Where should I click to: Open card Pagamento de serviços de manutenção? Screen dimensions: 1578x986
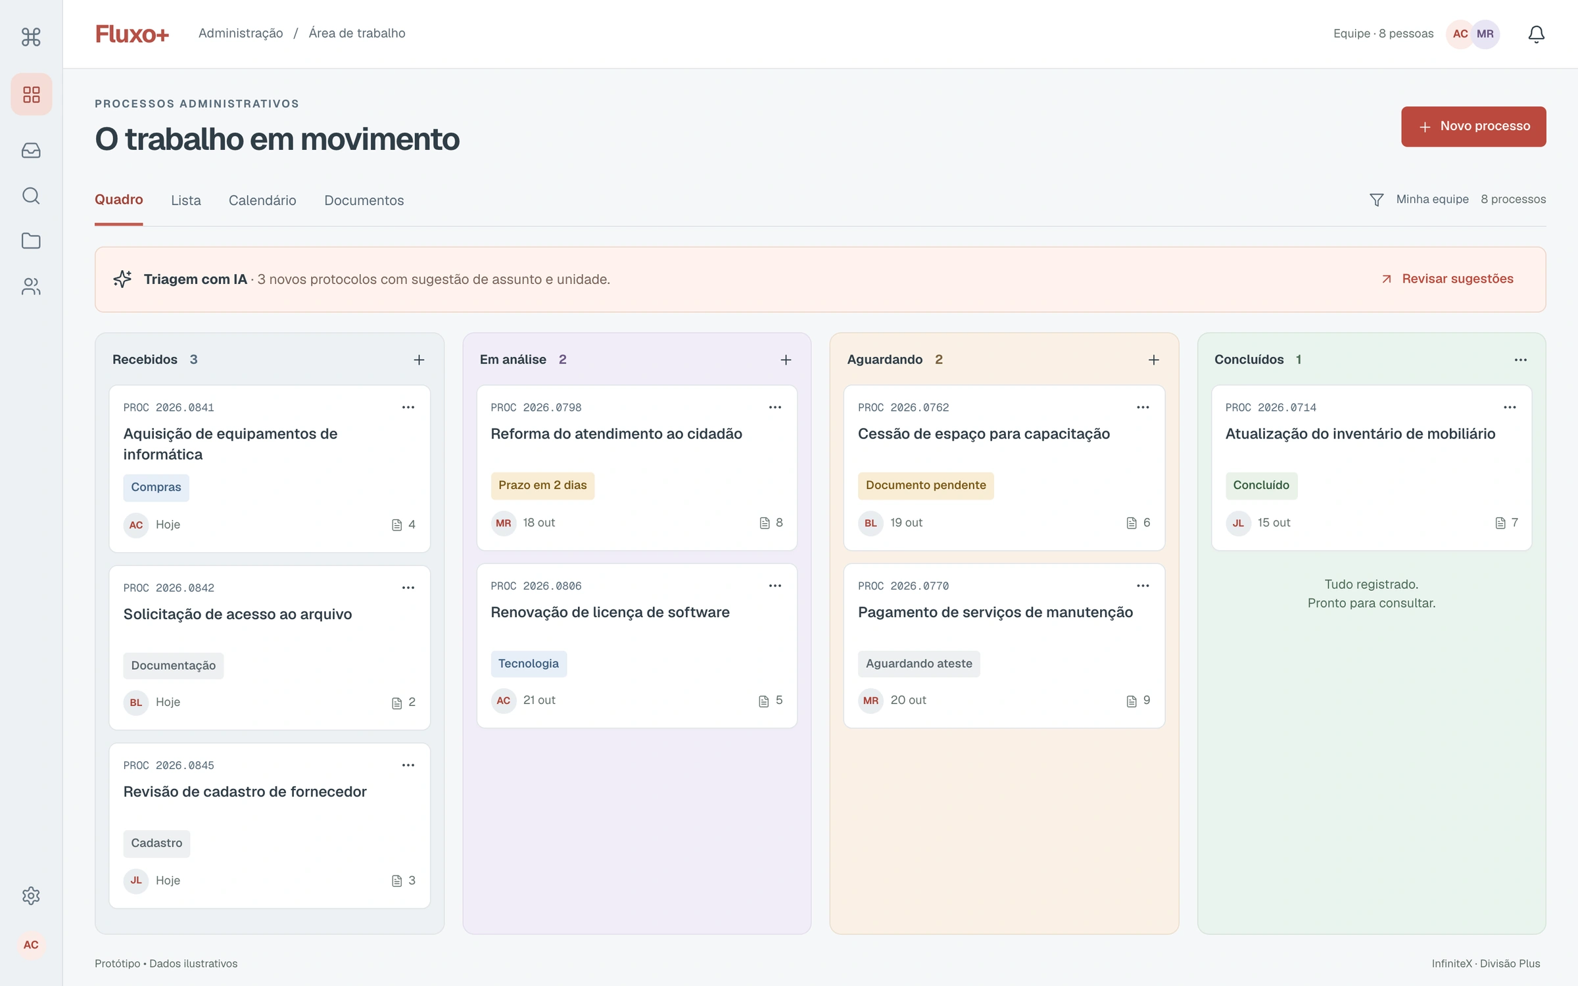click(x=1004, y=646)
